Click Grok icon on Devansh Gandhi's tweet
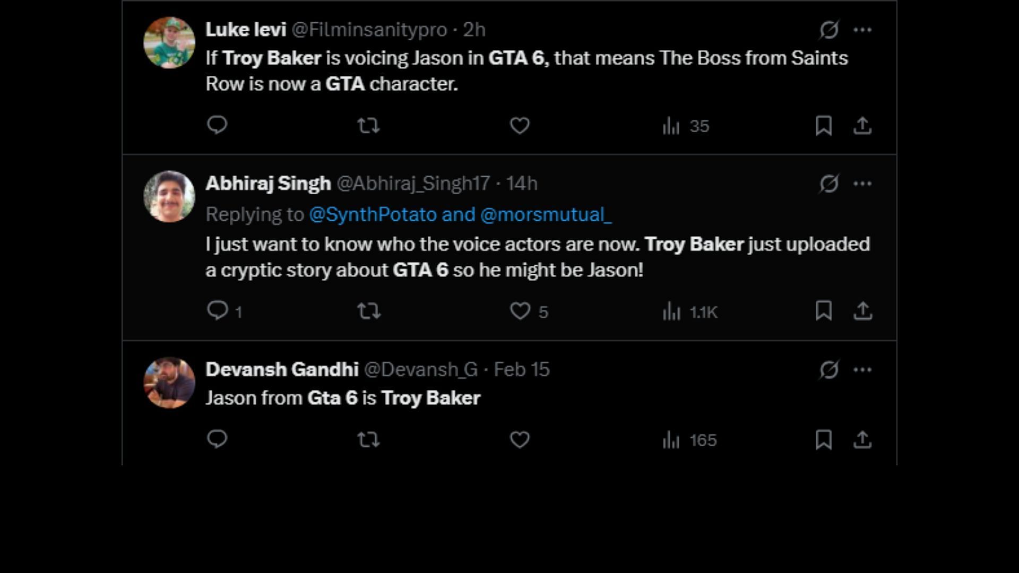Viewport: 1019px width, 573px height. tap(828, 370)
